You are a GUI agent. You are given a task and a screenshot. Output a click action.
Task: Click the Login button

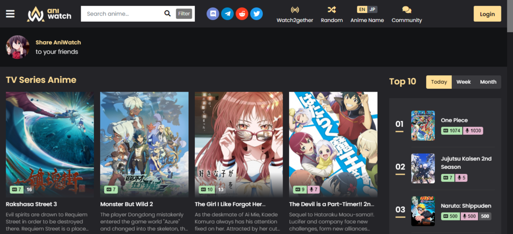pyautogui.click(x=487, y=14)
